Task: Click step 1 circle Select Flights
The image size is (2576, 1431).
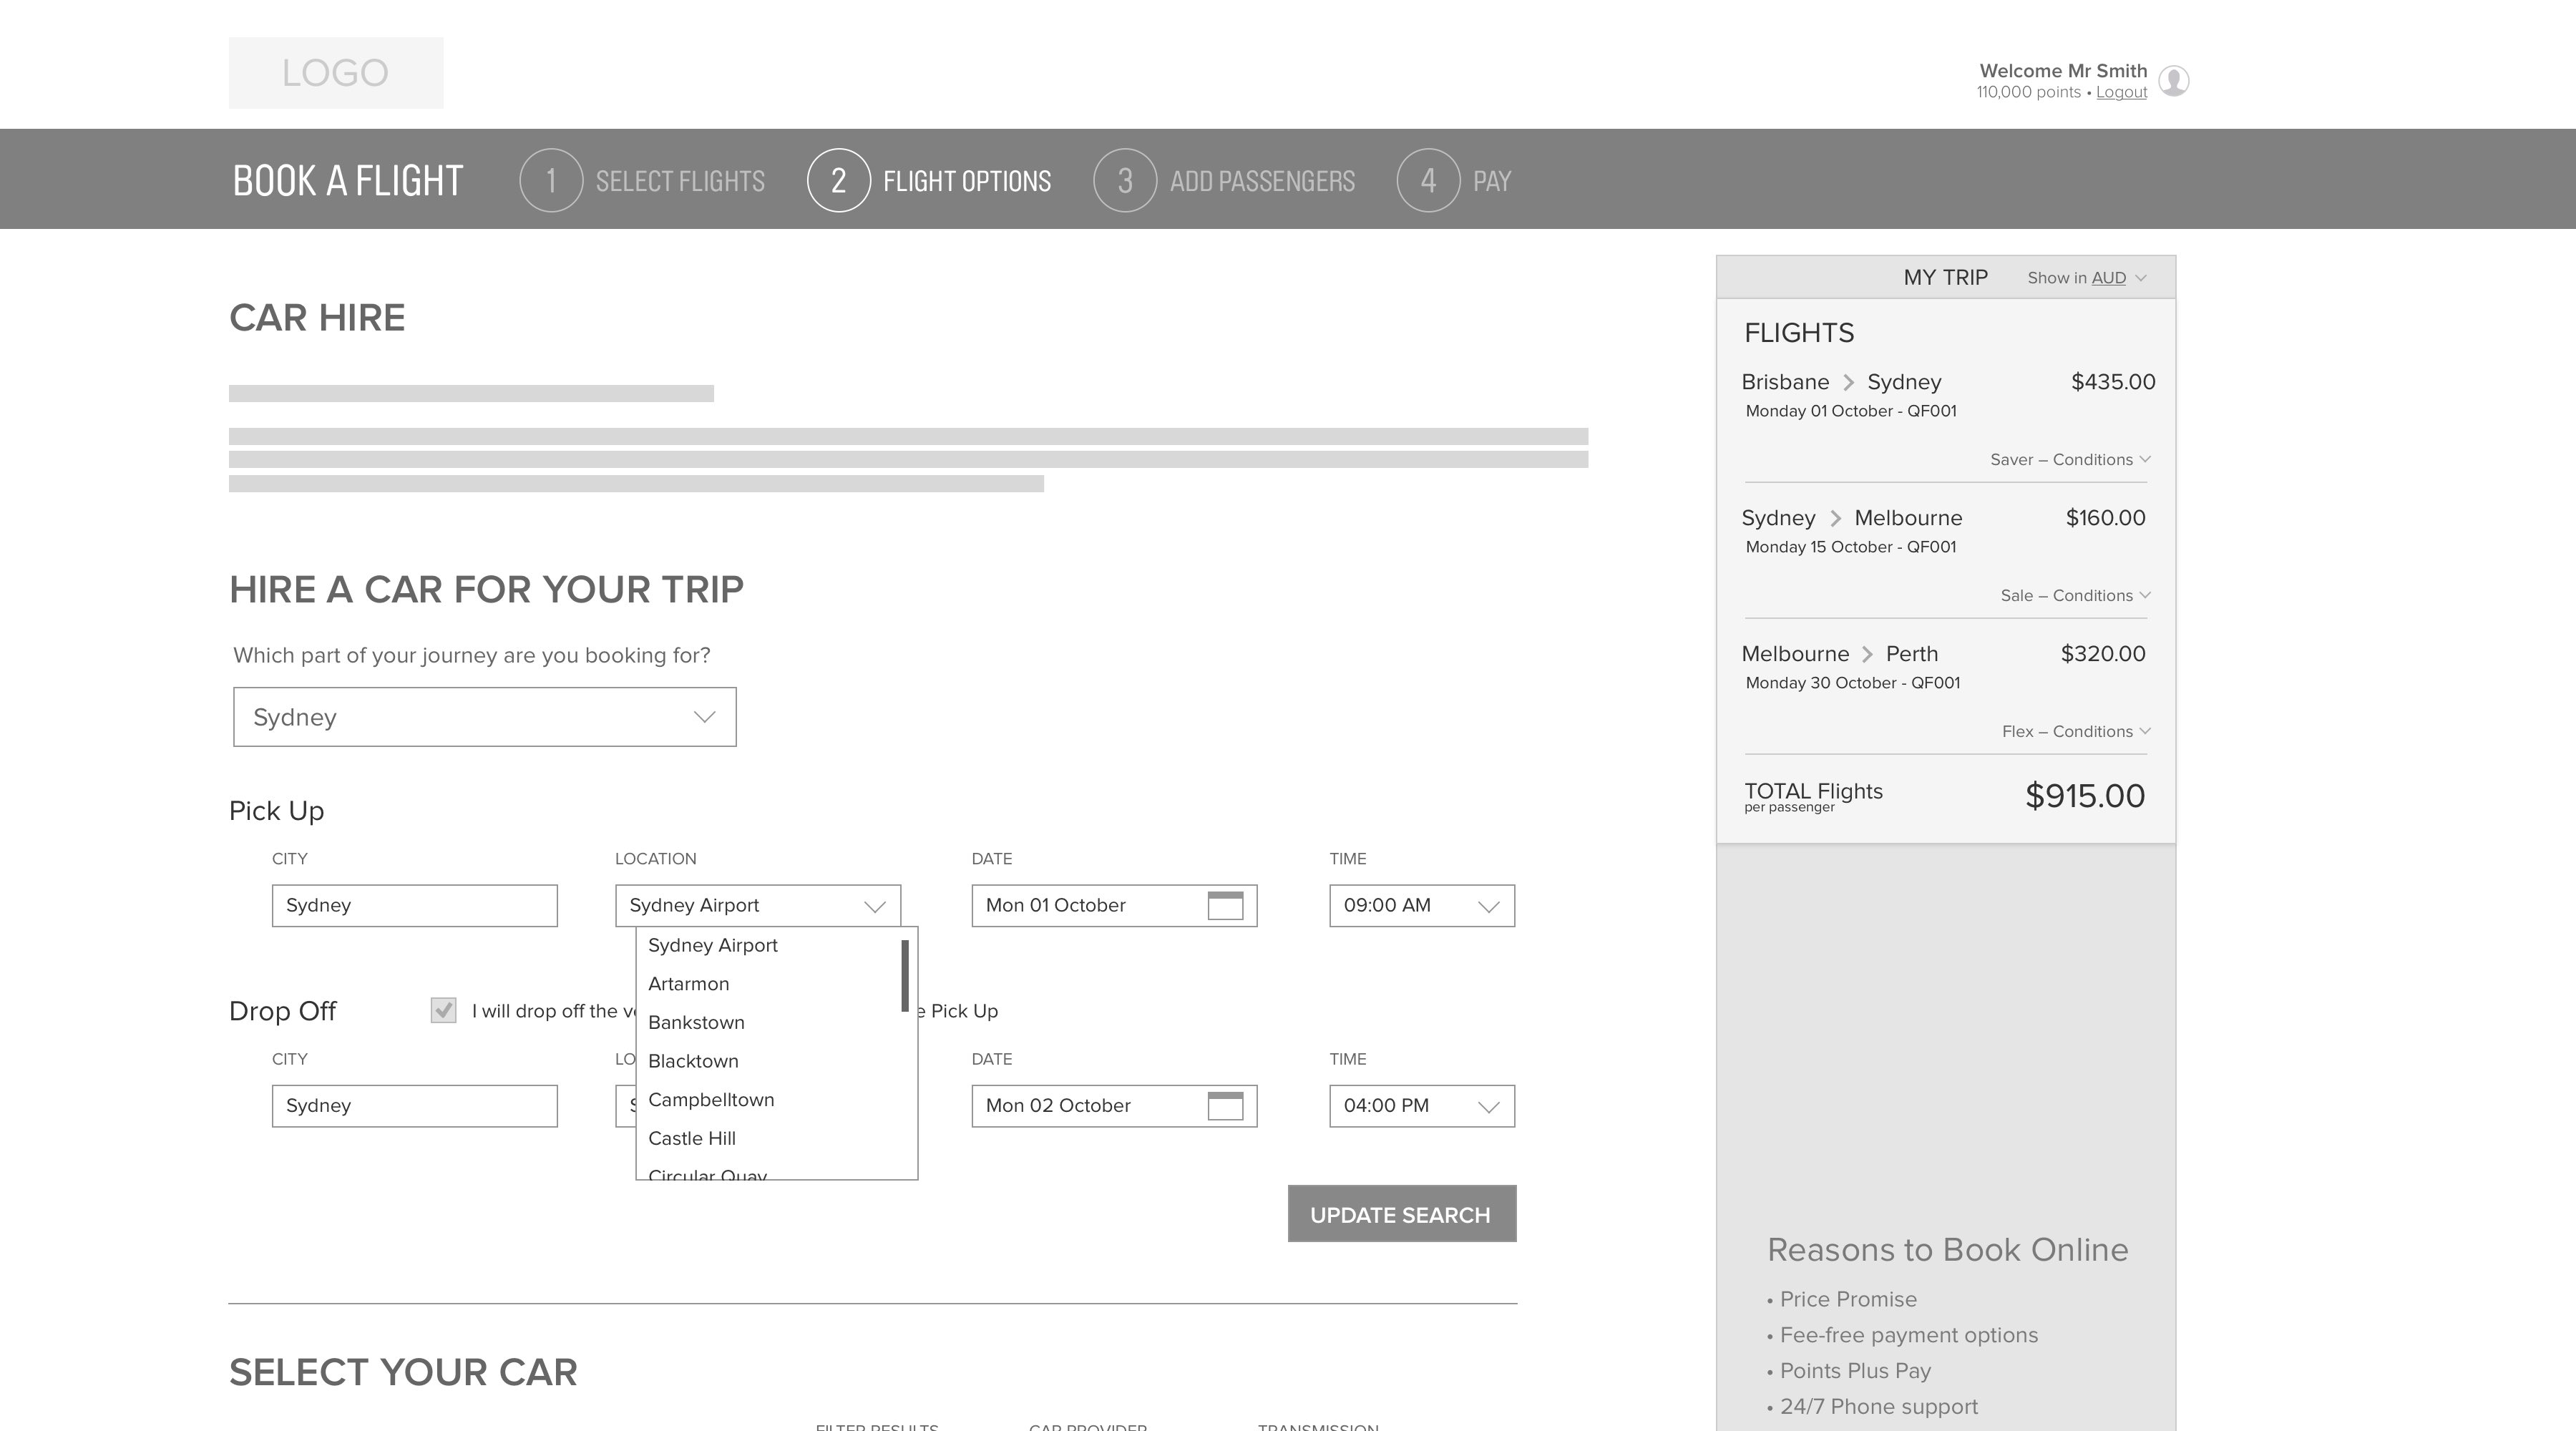Action: [x=551, y=181]
